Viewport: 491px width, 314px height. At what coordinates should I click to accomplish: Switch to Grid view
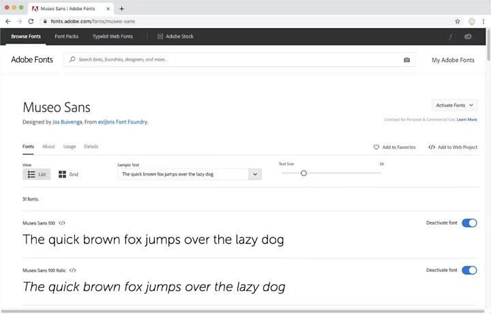(68, 174)
